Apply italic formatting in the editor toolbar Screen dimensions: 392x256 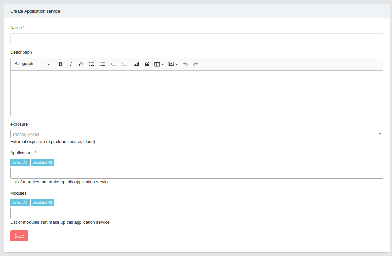(x=71, y=64)
